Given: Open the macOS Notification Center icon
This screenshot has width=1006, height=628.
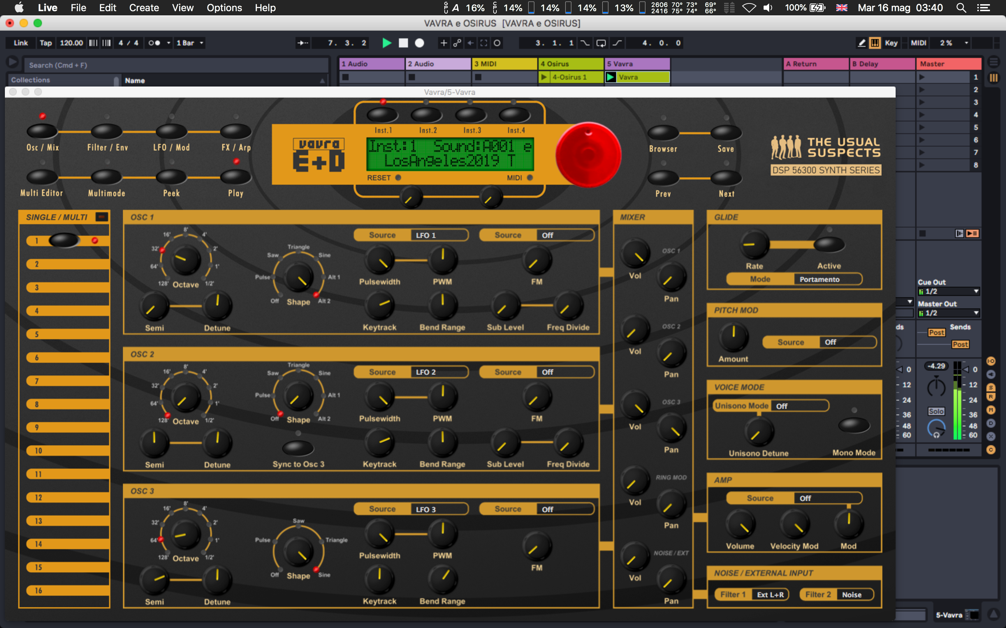Looking at the screenshot, I should 984,8.
